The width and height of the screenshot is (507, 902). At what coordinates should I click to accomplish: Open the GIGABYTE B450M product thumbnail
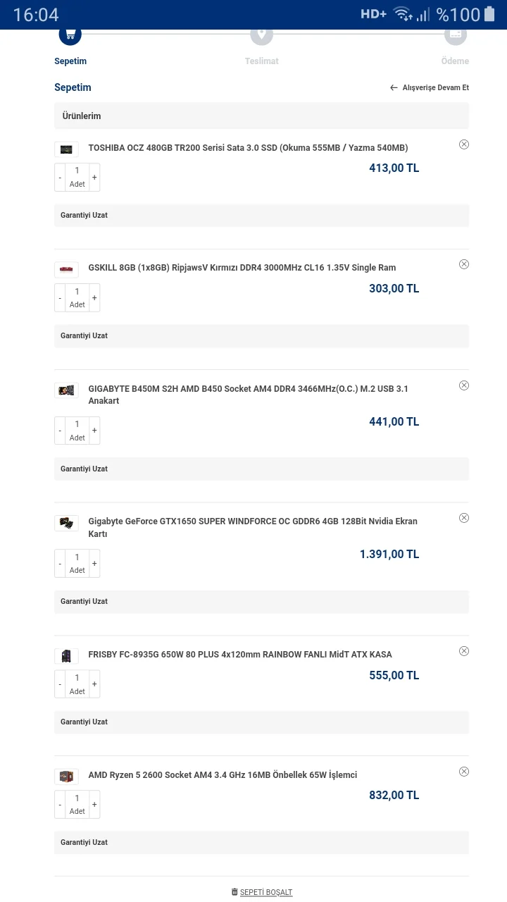pos(66,390)
